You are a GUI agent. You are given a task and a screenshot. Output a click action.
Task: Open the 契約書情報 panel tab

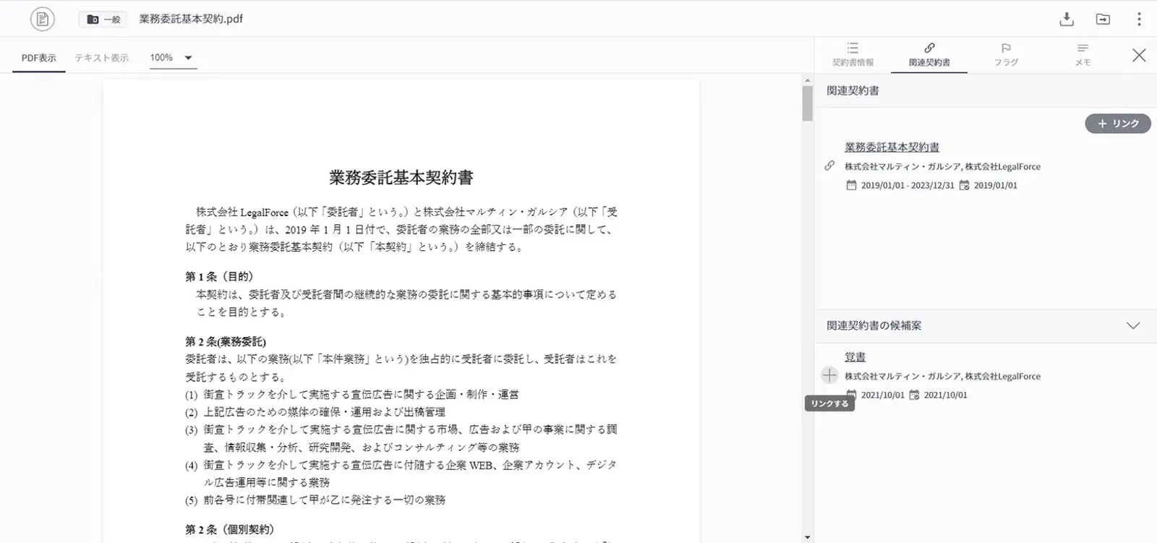pos(853,55)
